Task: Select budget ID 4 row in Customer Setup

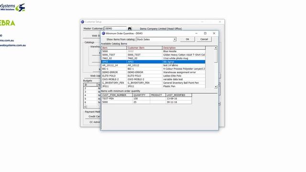Action: [x=92, y=96]
